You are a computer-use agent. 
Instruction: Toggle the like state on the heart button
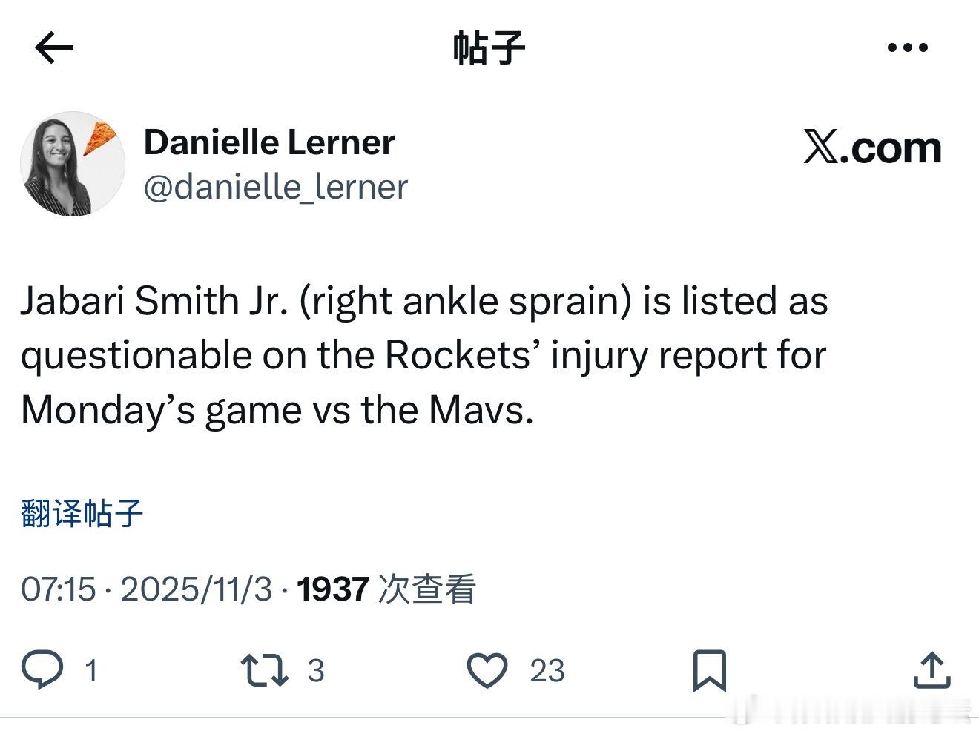489,672
